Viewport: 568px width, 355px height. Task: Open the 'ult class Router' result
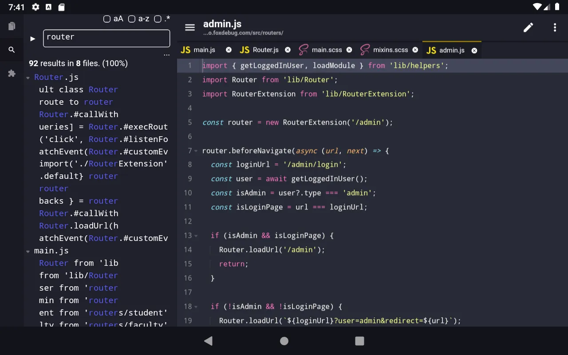[79, 90]
